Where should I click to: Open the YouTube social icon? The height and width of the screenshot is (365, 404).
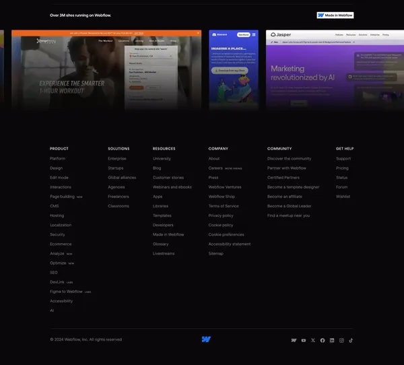(304, 340)
